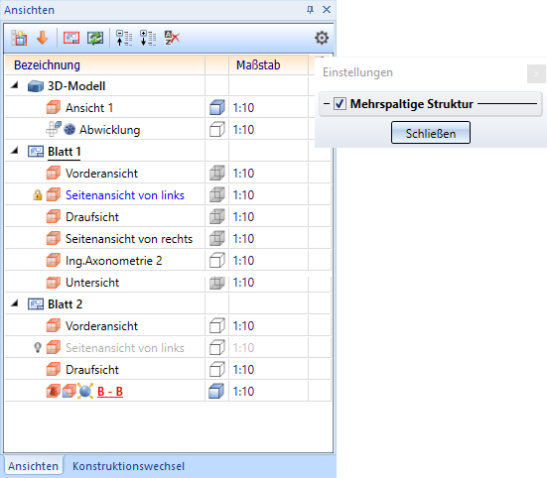Click the new view toolbar icon

pyautogui.click(x=19, y=38)
